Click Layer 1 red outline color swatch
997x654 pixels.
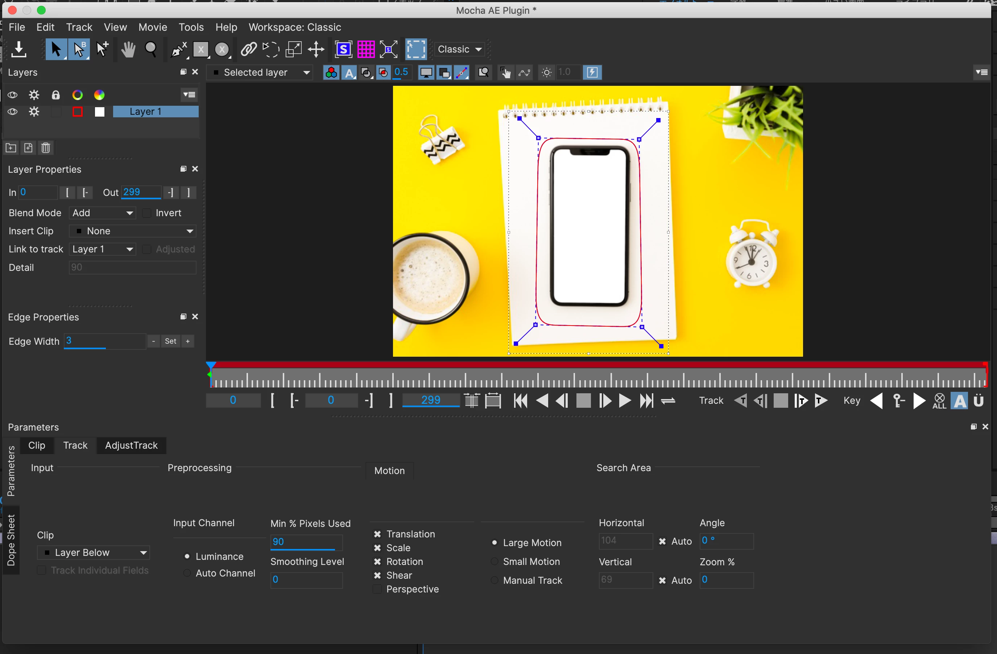78,112
